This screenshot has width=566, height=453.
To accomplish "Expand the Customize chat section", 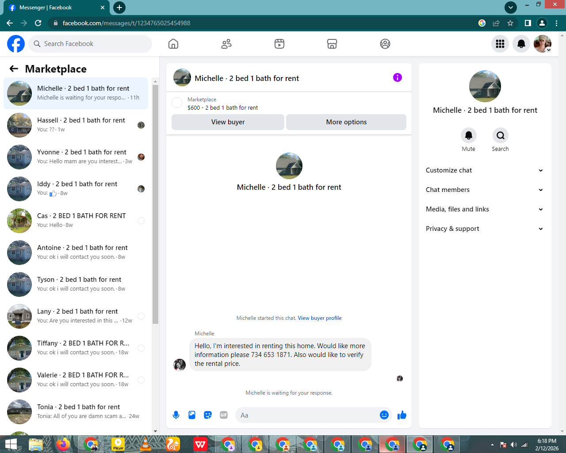I will 485,170.
